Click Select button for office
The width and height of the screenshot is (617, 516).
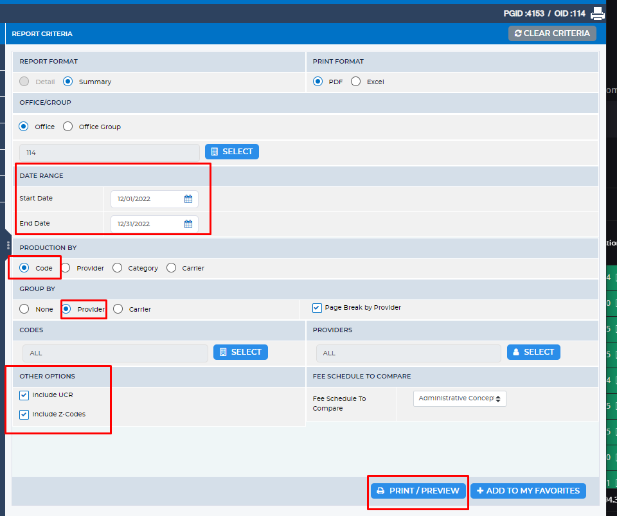click(232, 152)
